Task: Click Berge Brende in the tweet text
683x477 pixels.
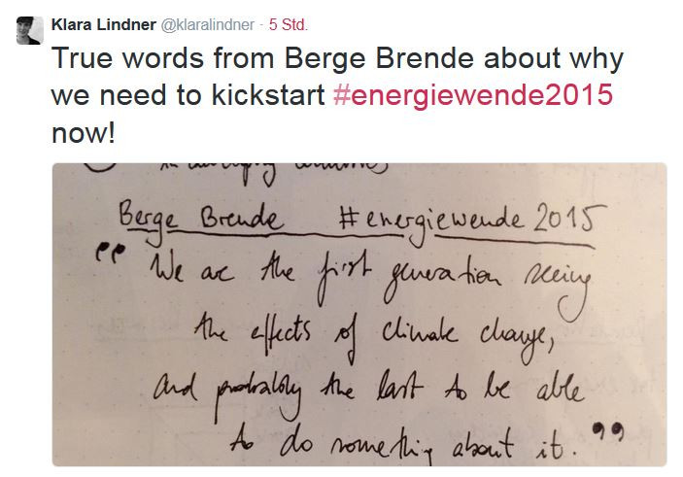Action: click(379, 59)
